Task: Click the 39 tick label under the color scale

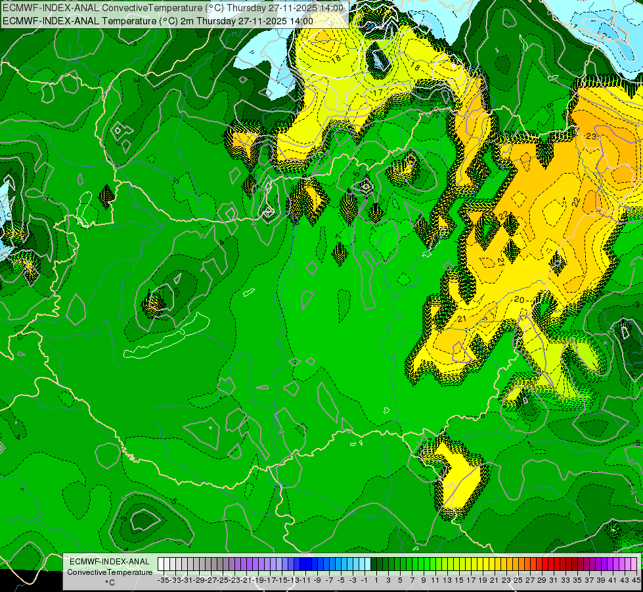Action: pos(600,580)
